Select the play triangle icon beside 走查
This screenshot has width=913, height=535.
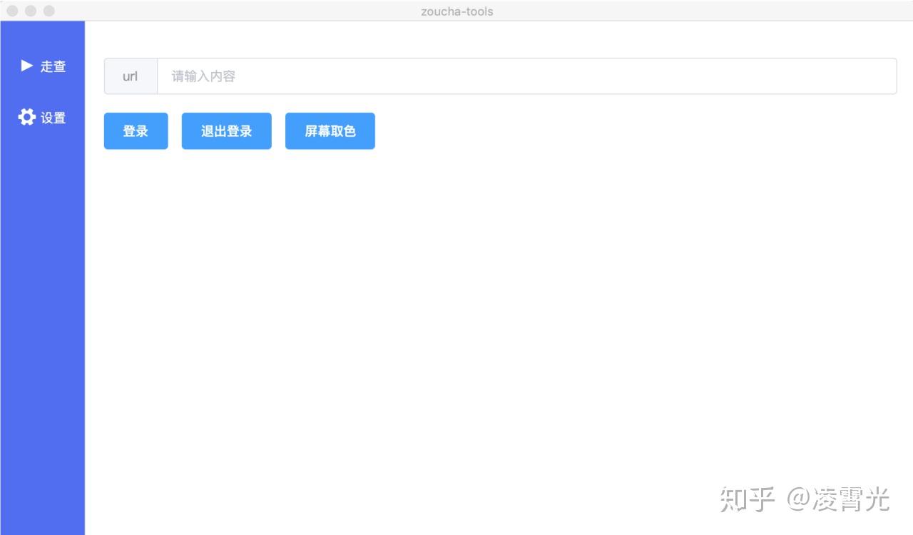coord(26,66)
